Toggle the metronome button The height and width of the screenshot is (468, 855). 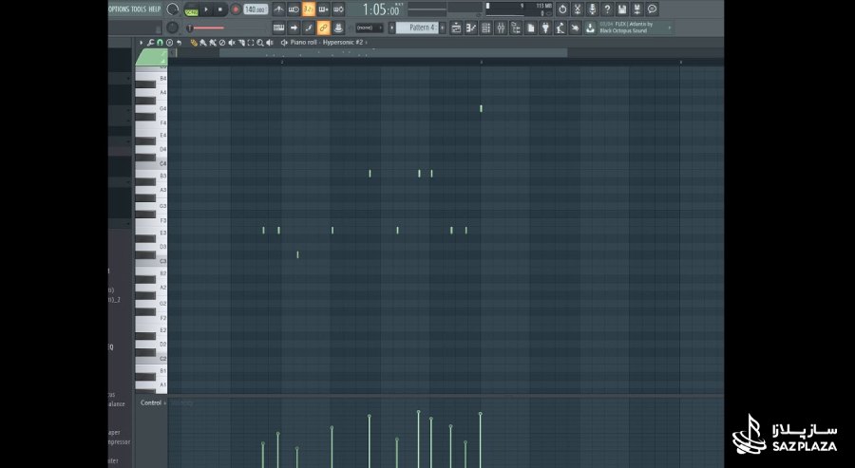pyautogui.click(x=278, y=9)
